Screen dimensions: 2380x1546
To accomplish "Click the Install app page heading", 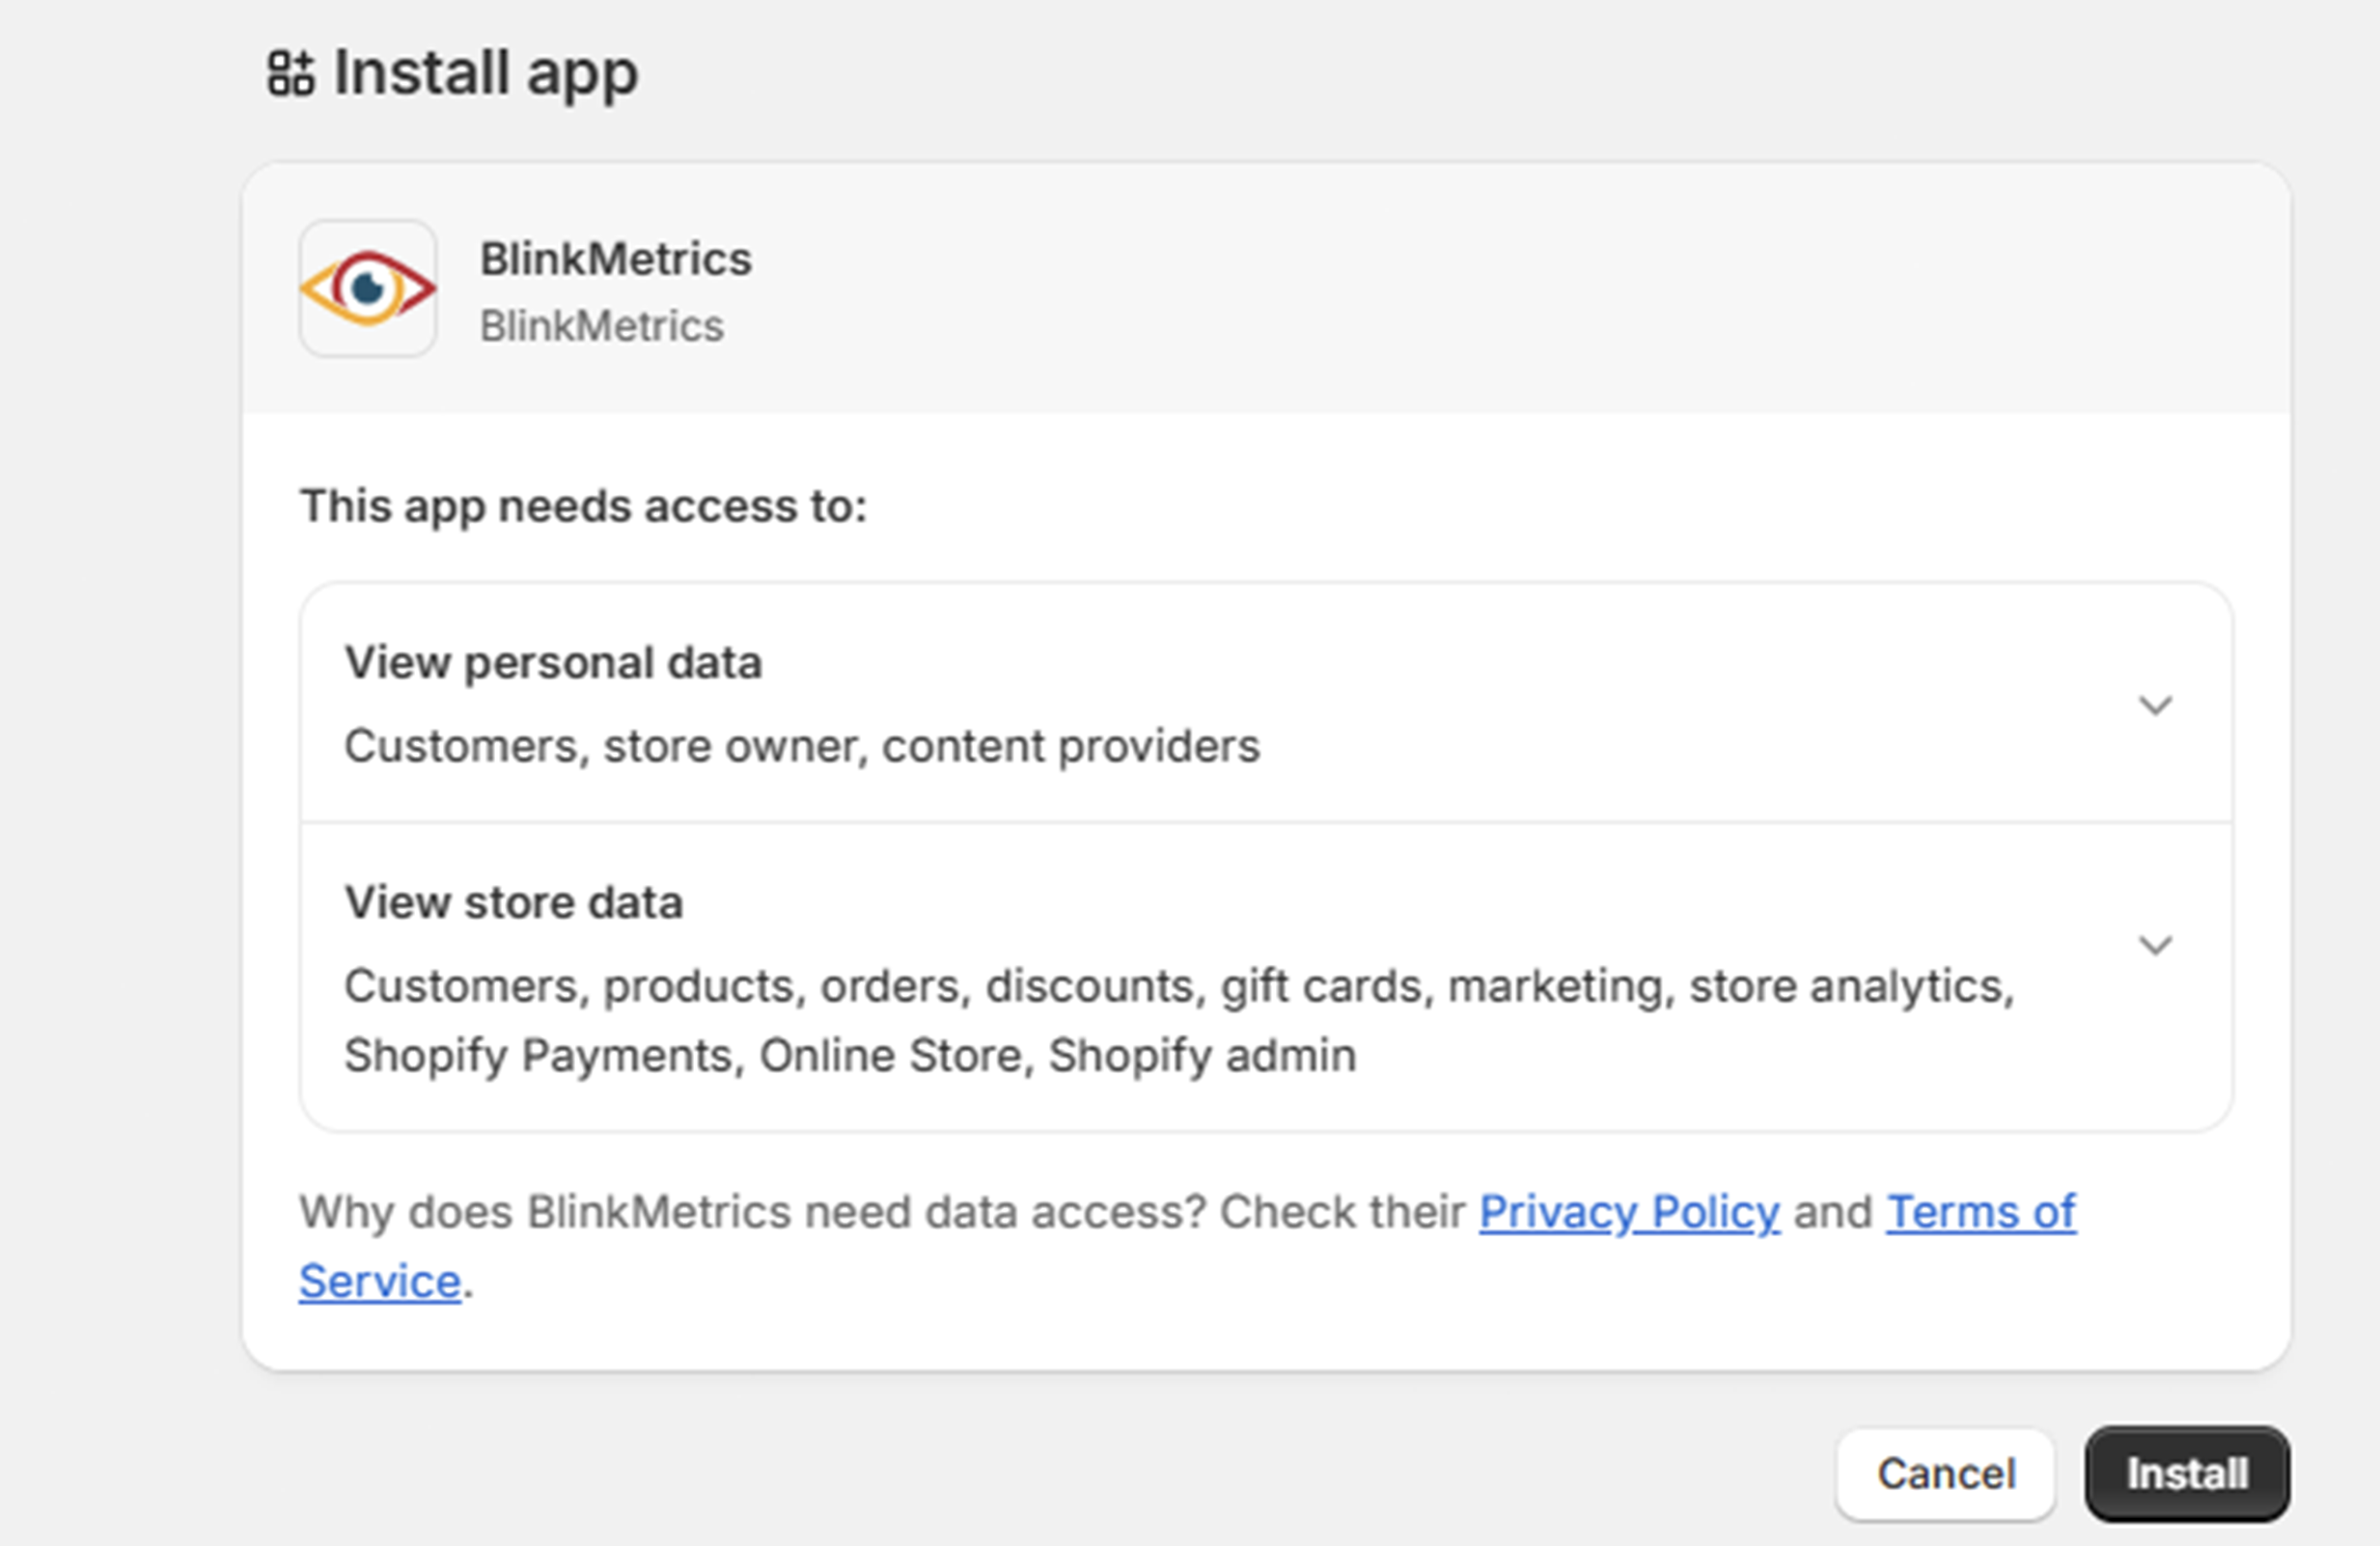I will pyautogui.click(x=485, y=73).
